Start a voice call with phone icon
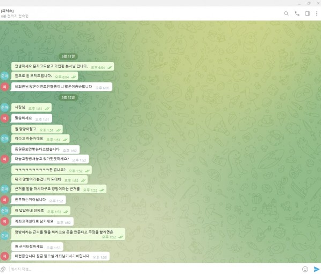Viewport: 321px width, 274px height. pos(297,13)
